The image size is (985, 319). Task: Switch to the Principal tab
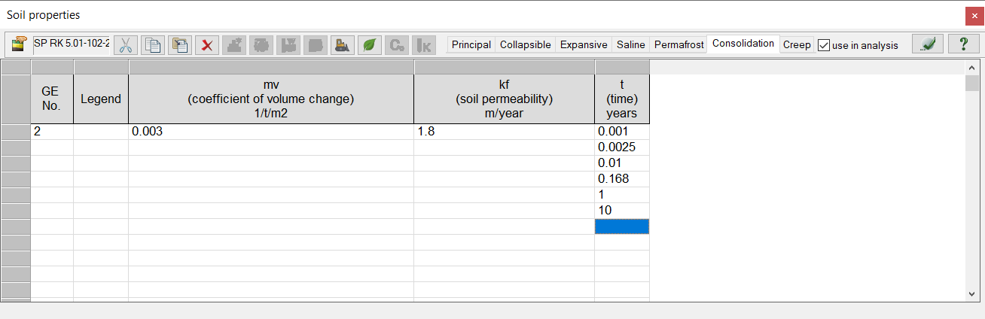[471, 44]
